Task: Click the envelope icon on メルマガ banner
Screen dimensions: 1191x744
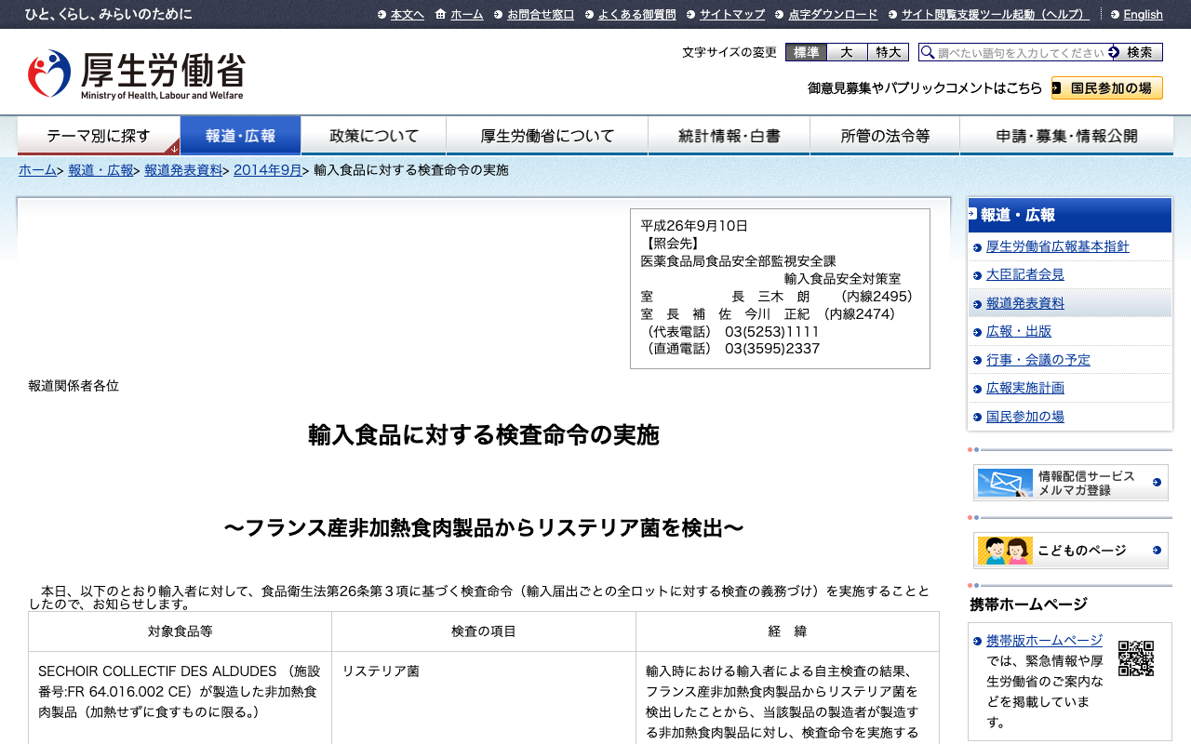Action: (x=1005, y=483)
